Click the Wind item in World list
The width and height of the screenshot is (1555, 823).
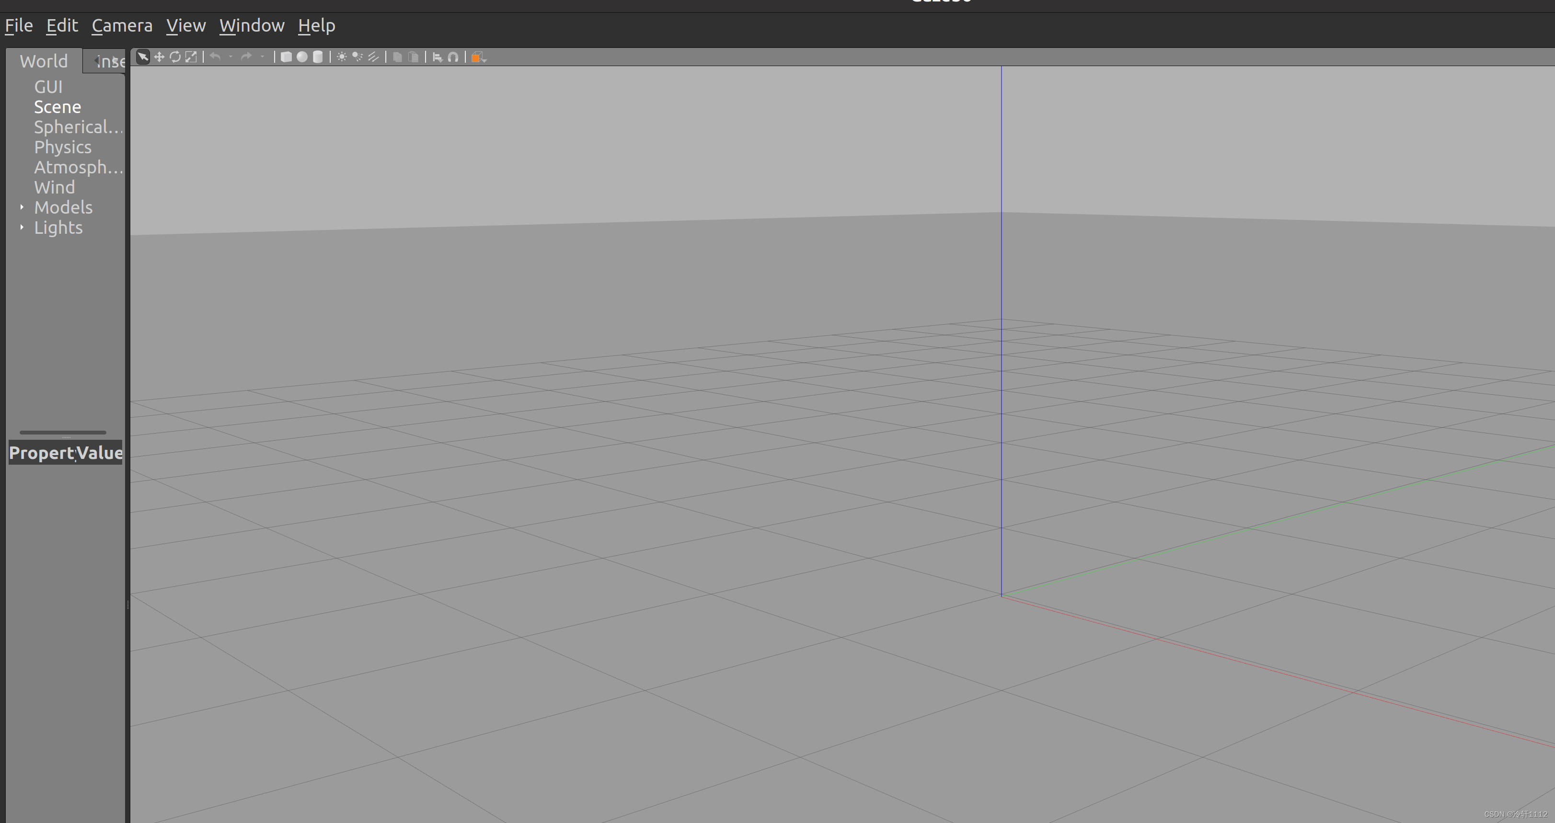tap(54, 187)
